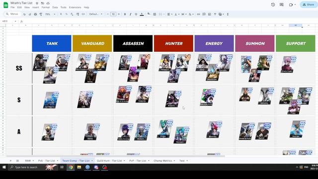Click the Text color icon

point(142,14)
